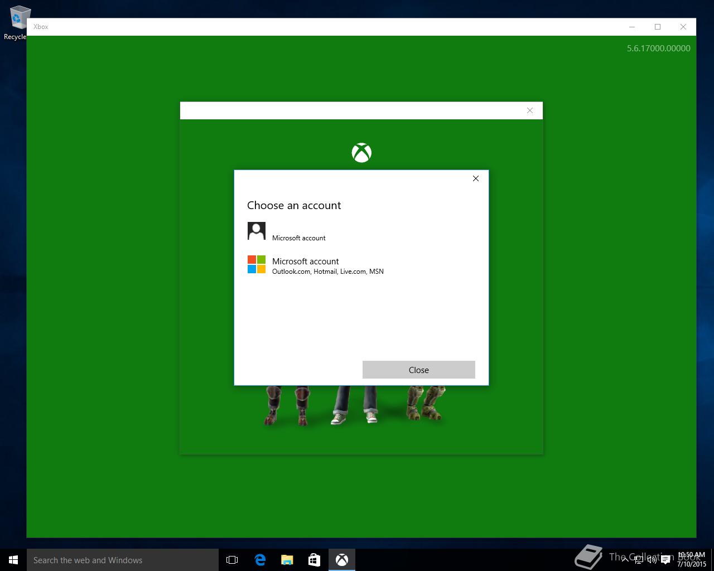Open the Store from the taskbar
The width and height of the screenshot is (714, 571).
point(314,560)
